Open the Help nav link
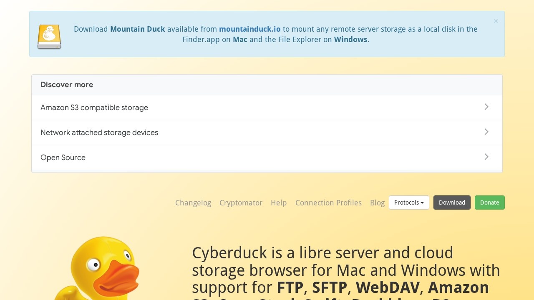 [279, 203]
